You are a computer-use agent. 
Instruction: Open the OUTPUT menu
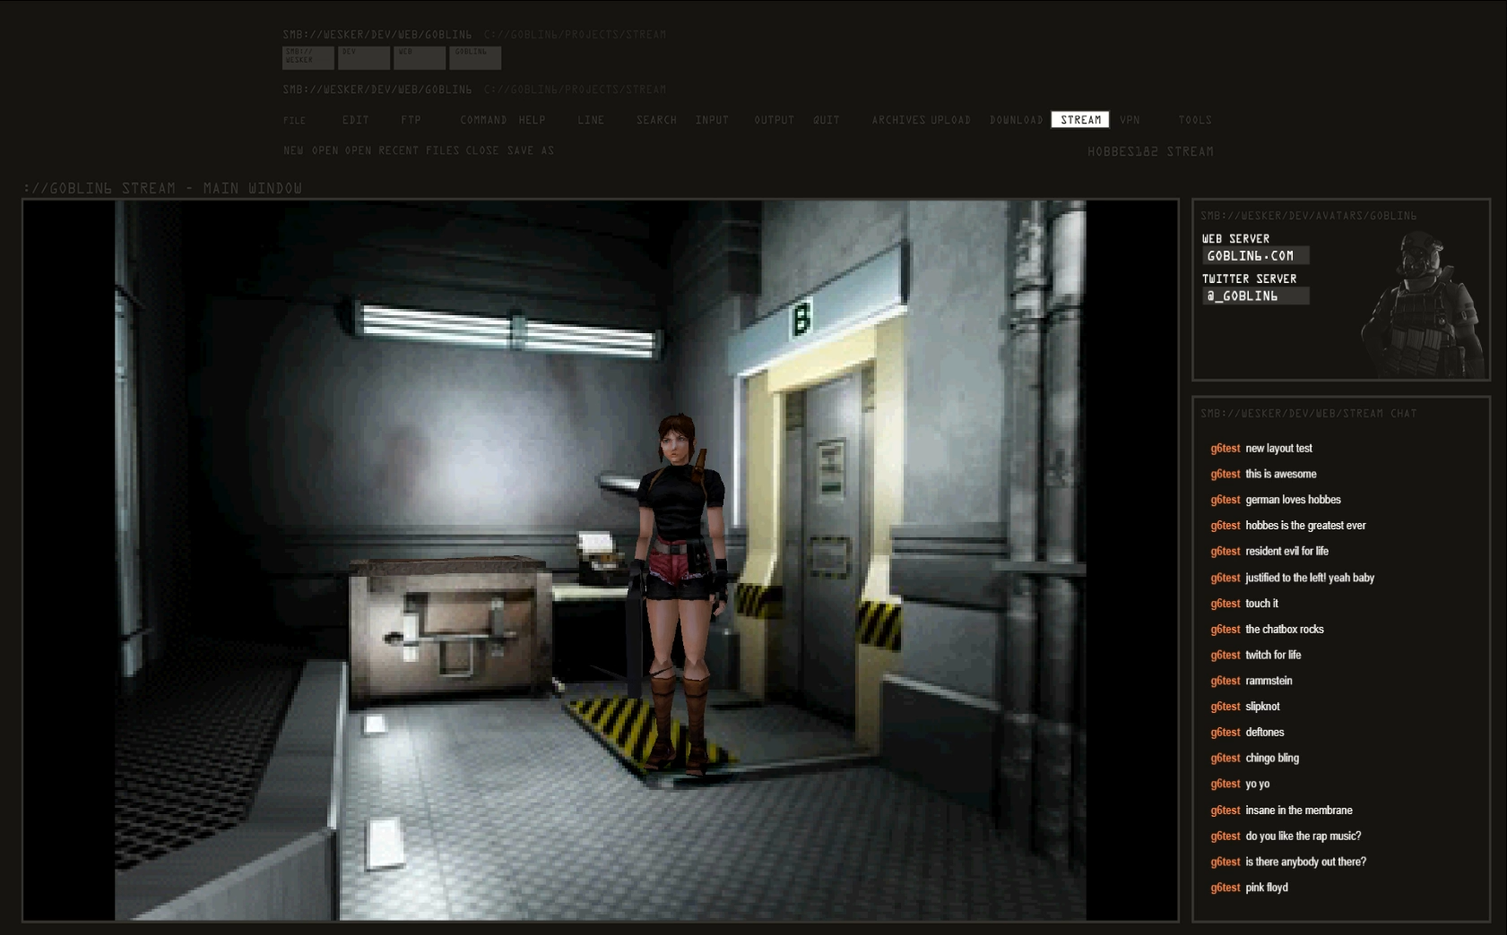pyautogui.click(x=774, y=120)
